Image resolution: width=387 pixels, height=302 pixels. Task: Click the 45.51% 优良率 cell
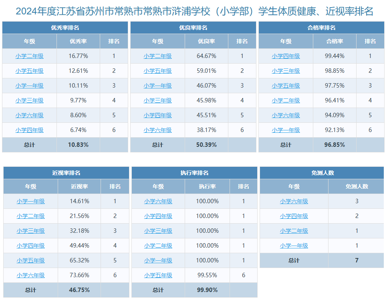click(x=206, y=115)
